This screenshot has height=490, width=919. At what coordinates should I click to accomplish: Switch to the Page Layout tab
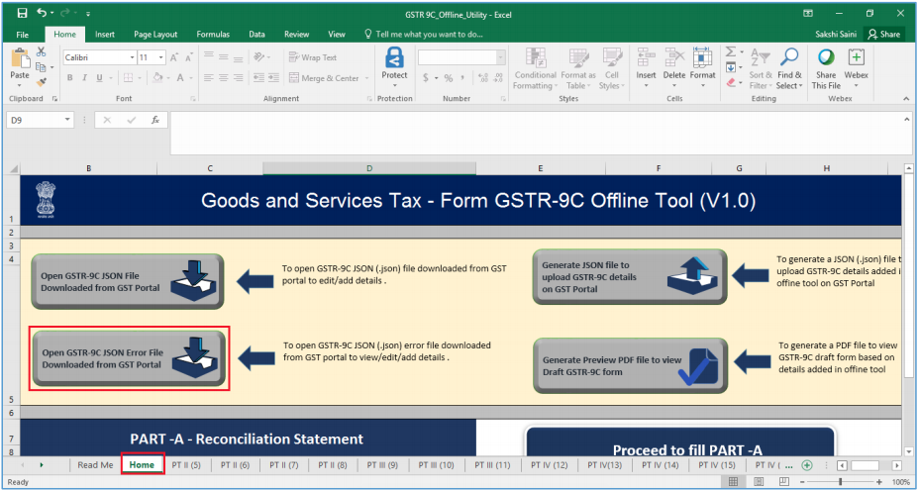click(156, 34)
